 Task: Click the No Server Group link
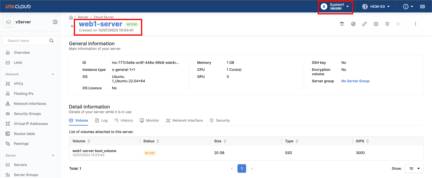[355, 81]
